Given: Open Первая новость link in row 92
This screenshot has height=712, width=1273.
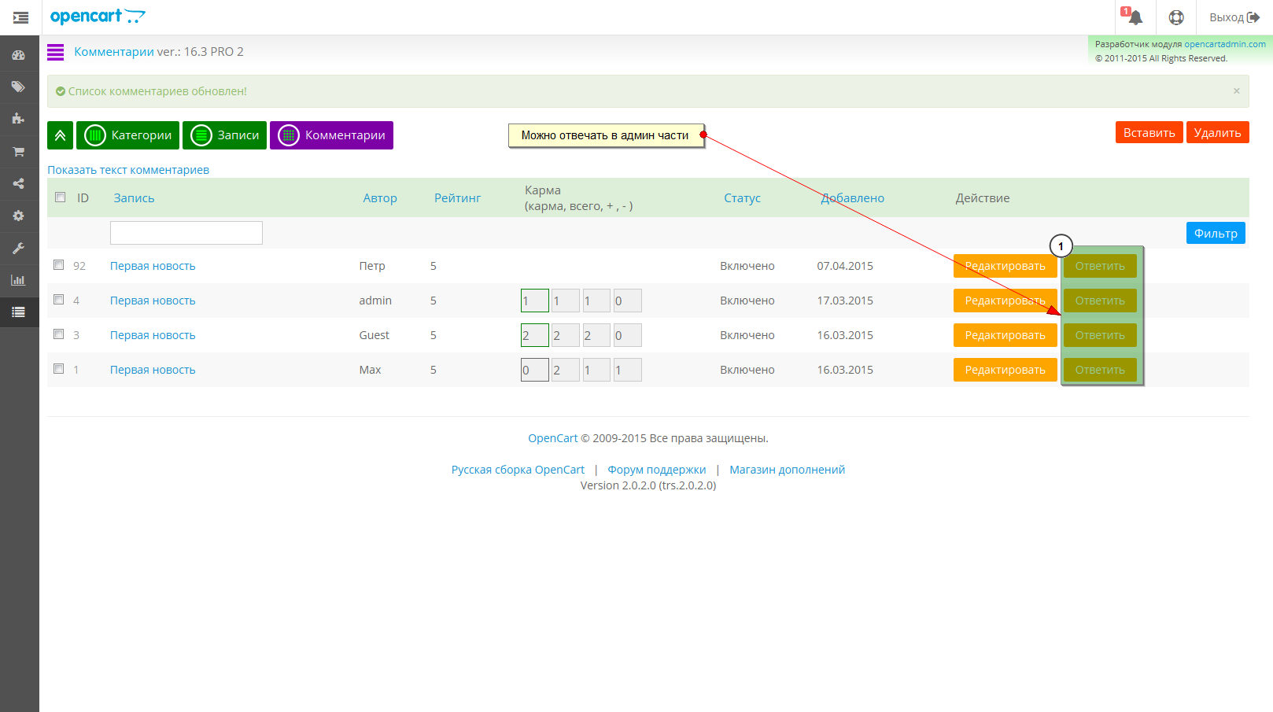Looking at the screenshot, I should click(x=153, y=266).
